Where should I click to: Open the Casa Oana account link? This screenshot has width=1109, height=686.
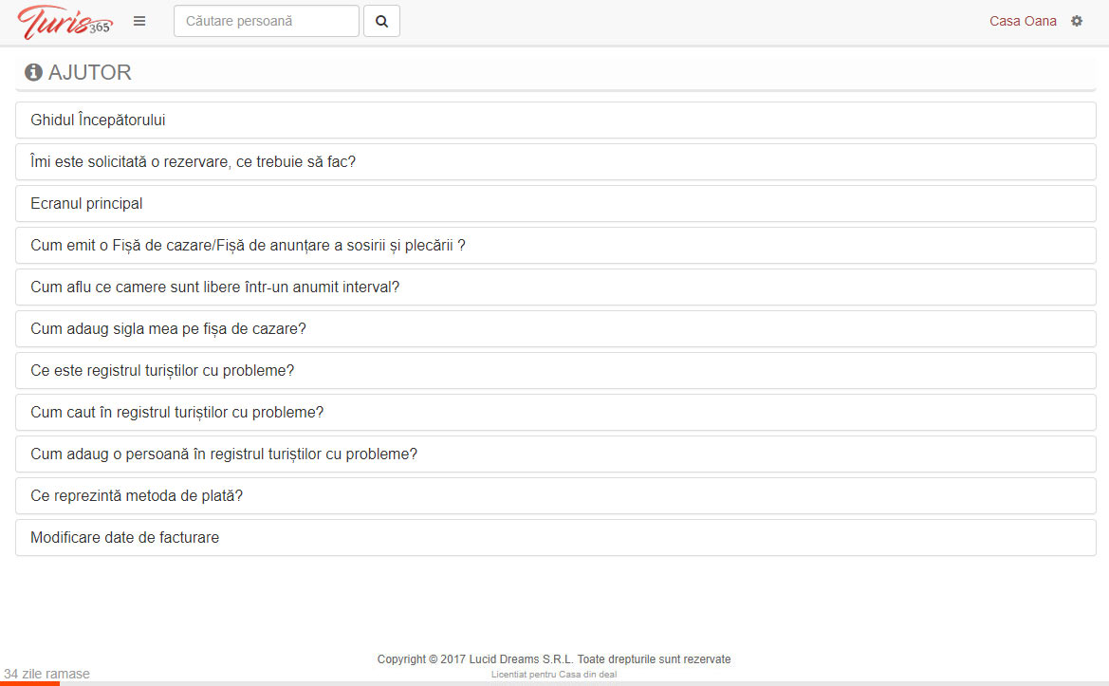[1023, 21]
